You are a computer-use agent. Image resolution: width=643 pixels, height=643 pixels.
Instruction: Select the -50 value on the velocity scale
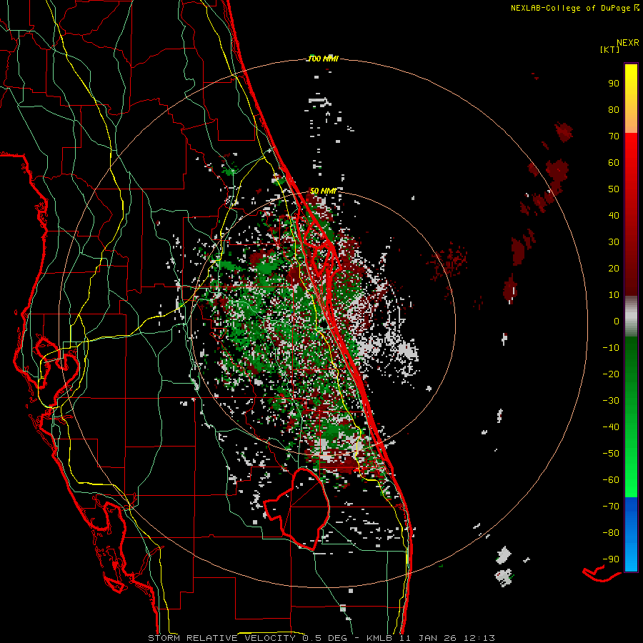coord(611,454)
